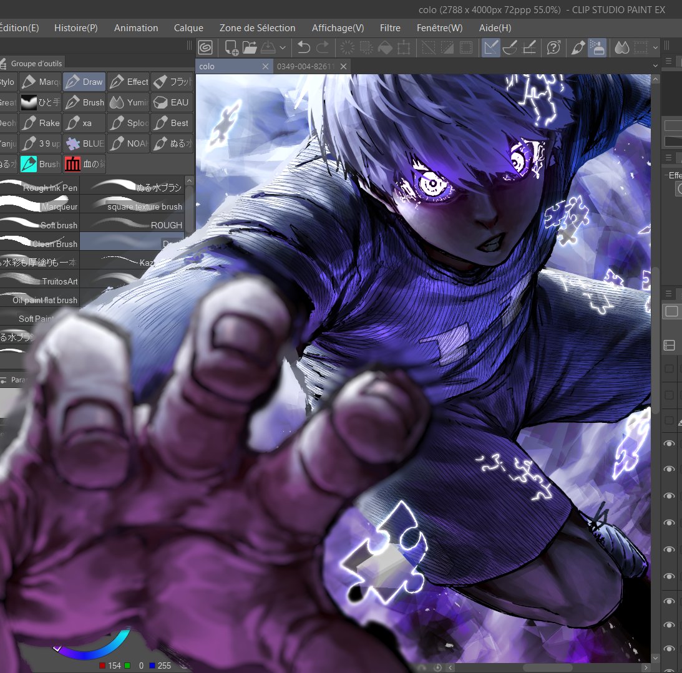Select the red 血の tool group
The width and height of the screenshot is (682, 673).
84,164
